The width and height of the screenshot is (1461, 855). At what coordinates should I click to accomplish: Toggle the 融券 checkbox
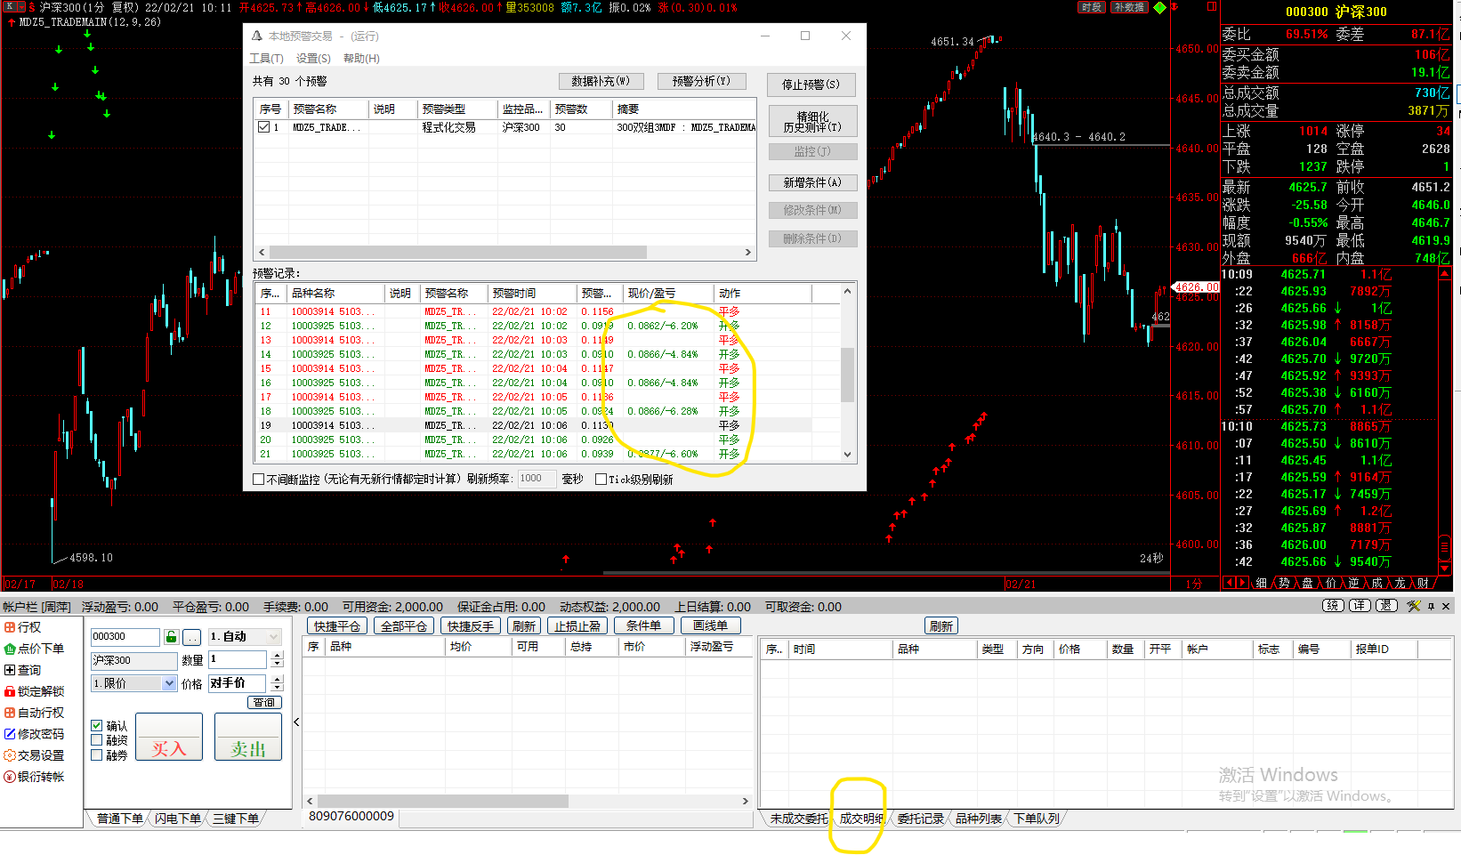[97, 755]
